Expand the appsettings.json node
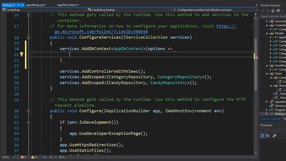The width and height of the screenshot is (286, 161). [267, 102]
